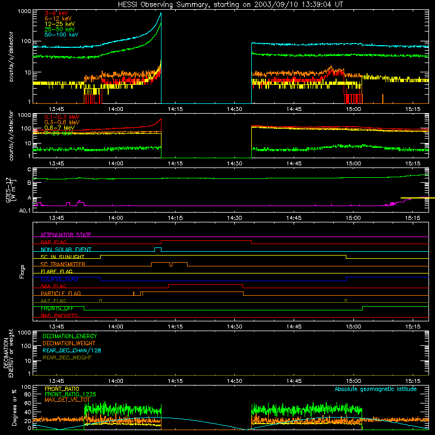Click the 50-100 keV peak near 14:11

160,13
